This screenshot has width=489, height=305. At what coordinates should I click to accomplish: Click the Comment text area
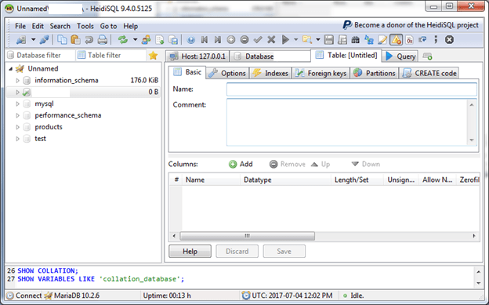coord(351,122)
